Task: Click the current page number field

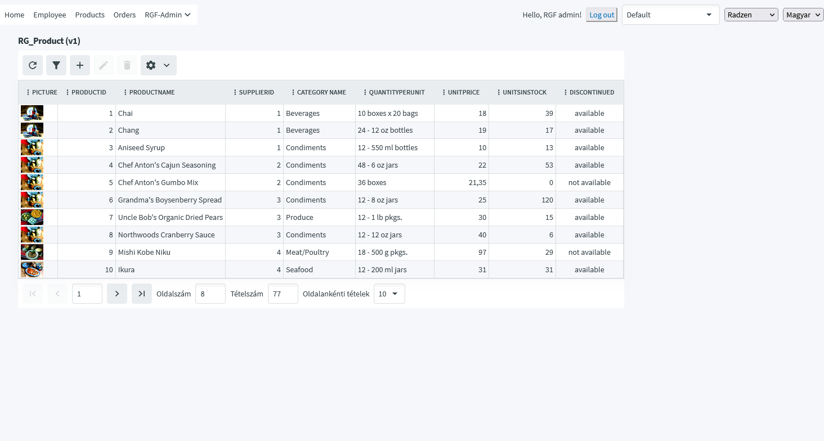Action: (87, 294)
